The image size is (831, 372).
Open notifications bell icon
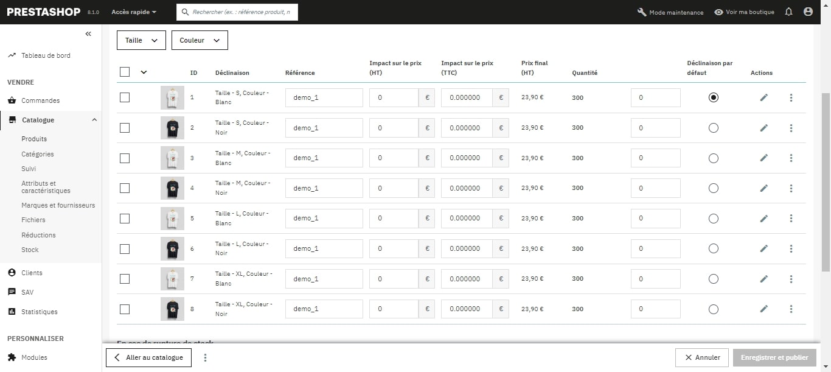tap(789, 12)
